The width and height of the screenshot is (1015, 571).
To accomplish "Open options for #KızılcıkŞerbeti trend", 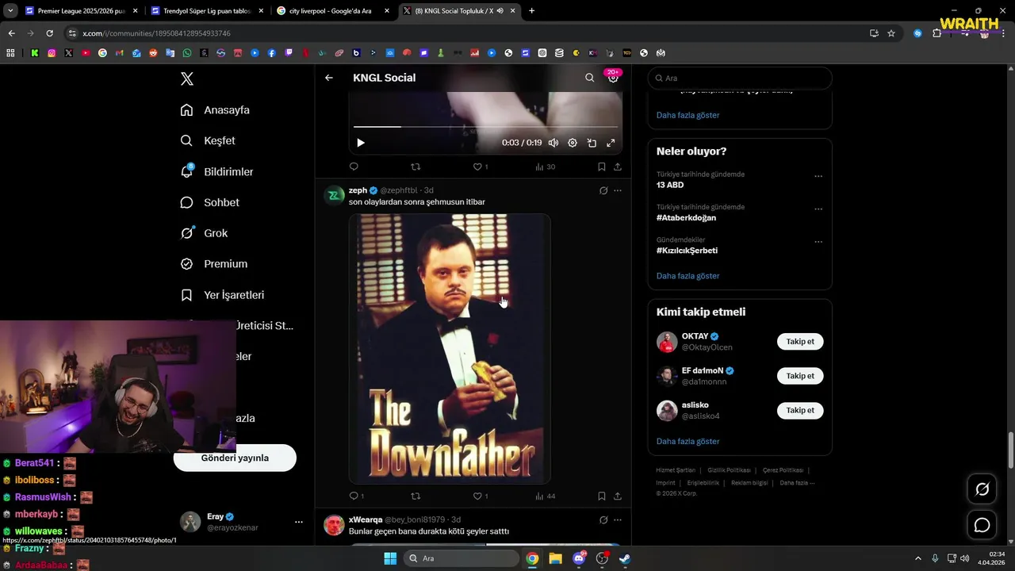I will [x=818, y=242].
